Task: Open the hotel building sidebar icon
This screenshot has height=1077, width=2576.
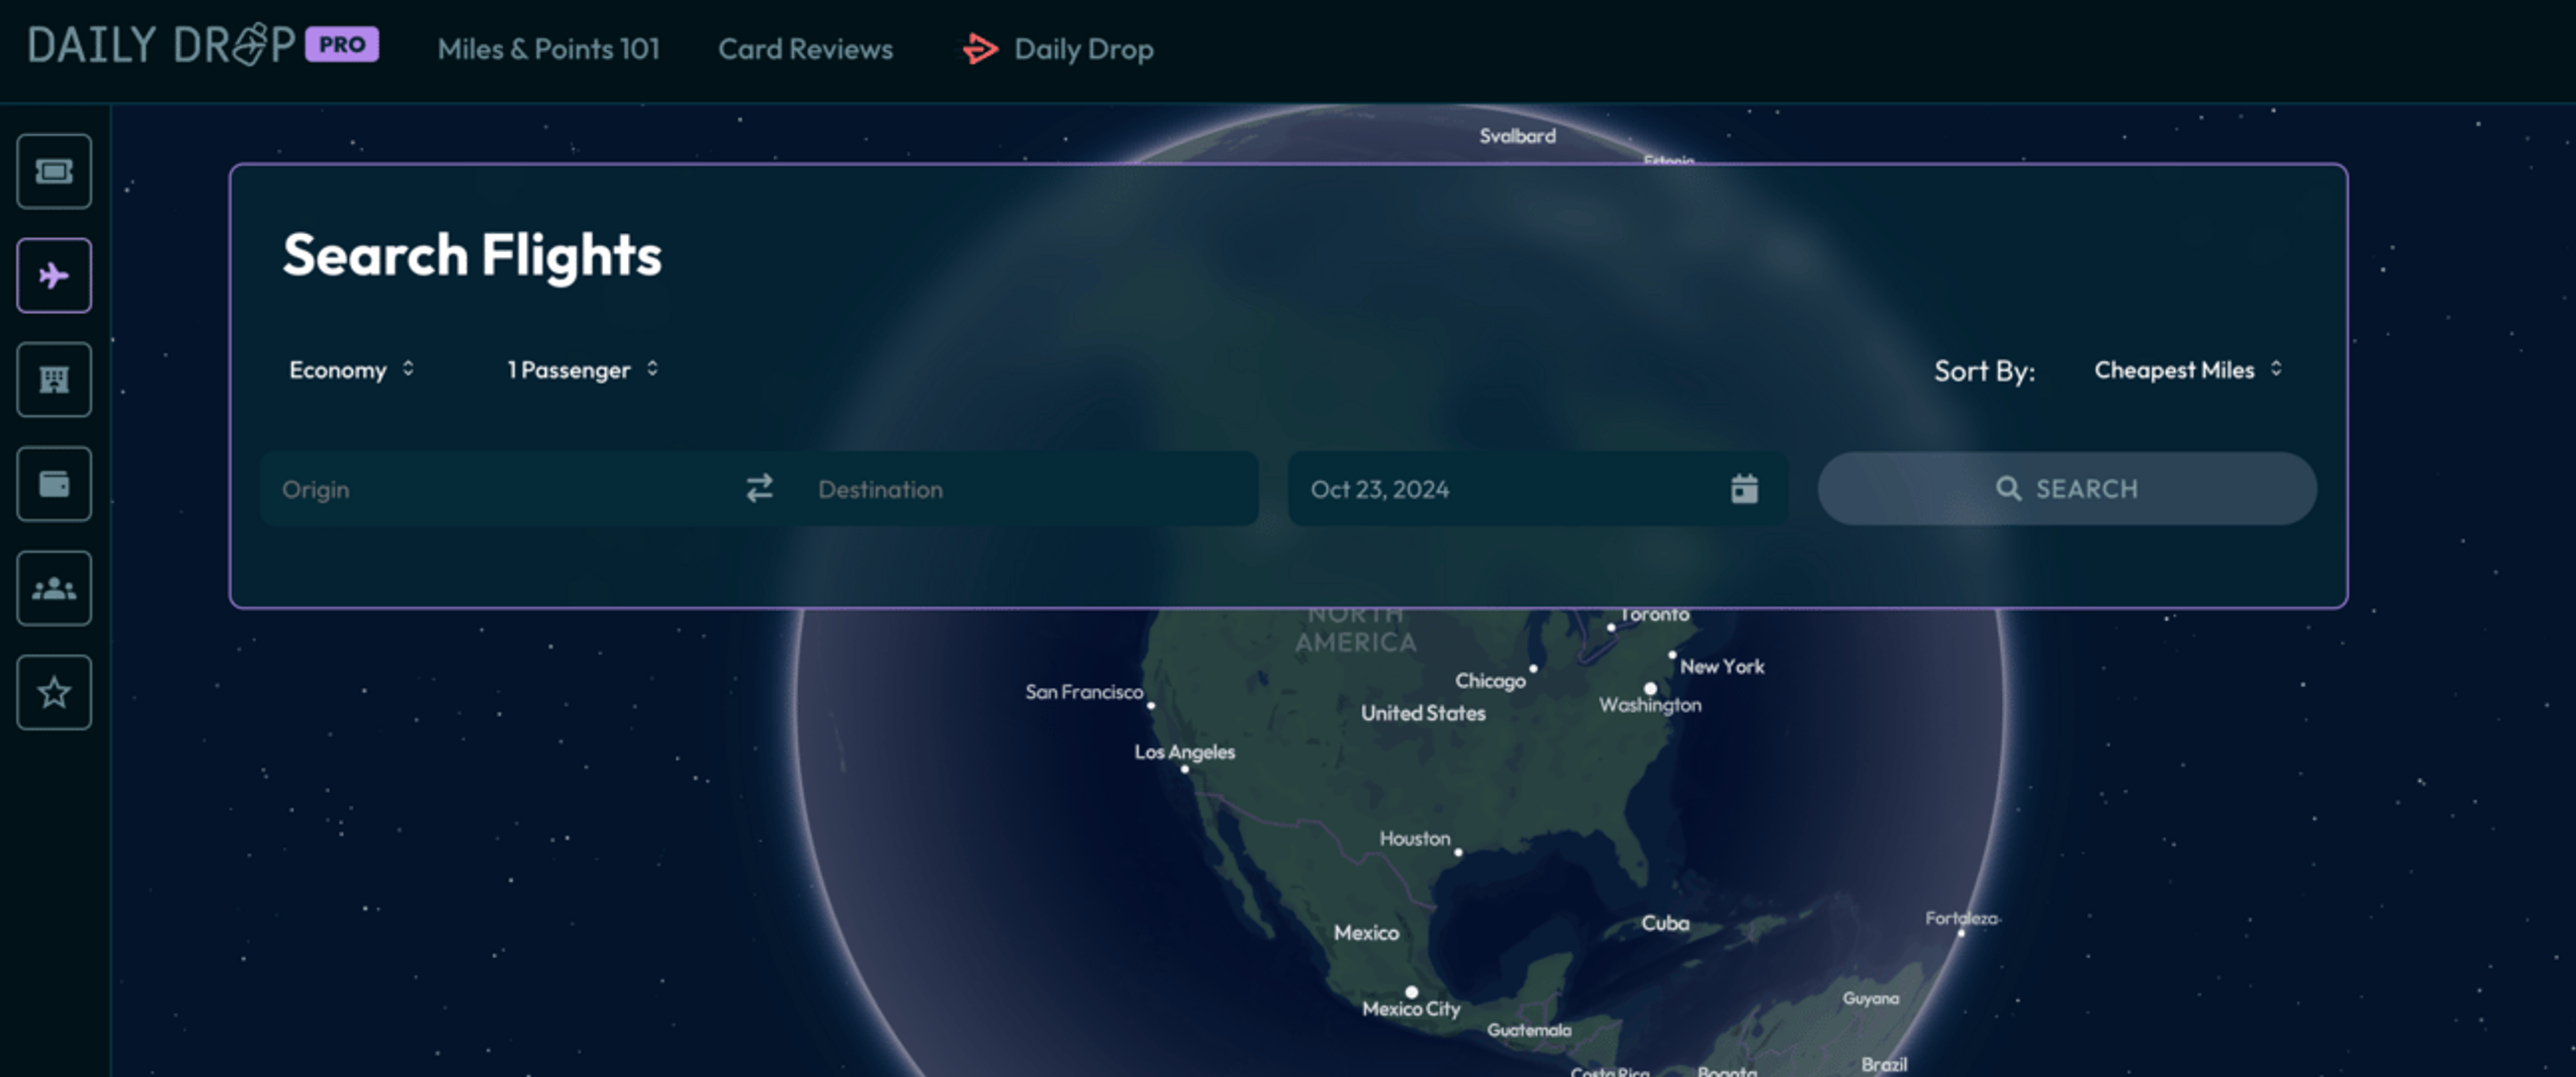Action: pos(54,380)
